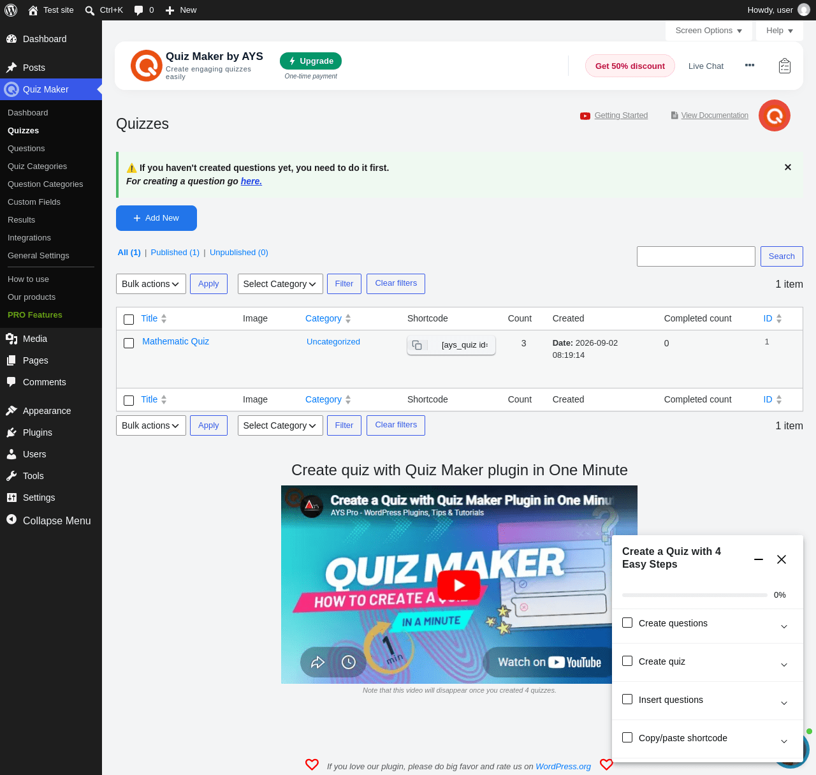Open the top Select Category dropdown
The height and width of the screenshot is (775, 816).
(280, 284)
